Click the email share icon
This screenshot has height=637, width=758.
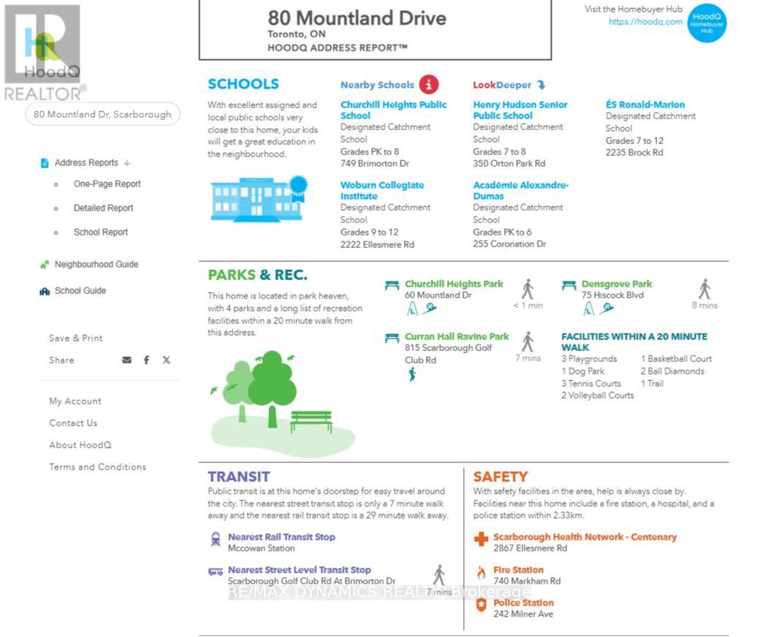[x=127, y=360]
